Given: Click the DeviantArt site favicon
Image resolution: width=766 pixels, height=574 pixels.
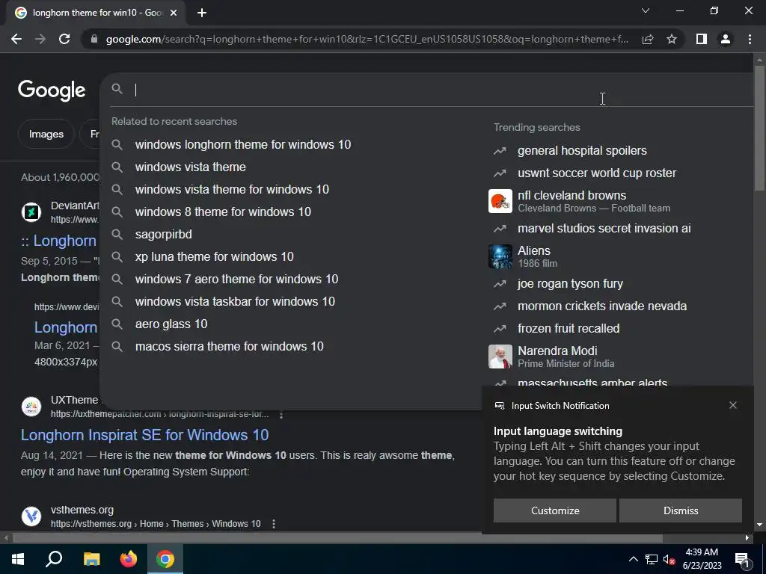Looking at the screenshot, I should click(x=31, y=212).
